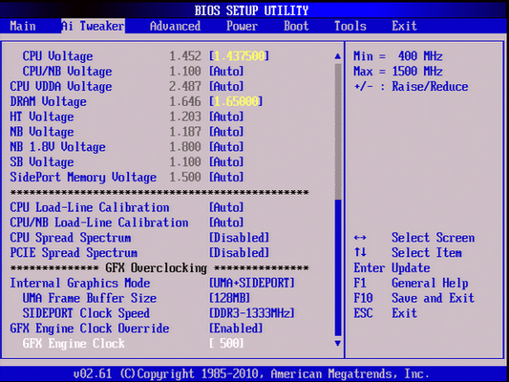Open the Main tab
509x382 pixels.
coord(23,26)
